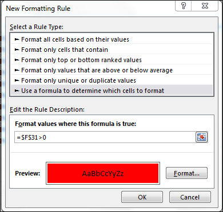Click the 'New Formatting Rule' title bar
Image resolution: width=223 pixels, height=212 pixels.
38,9
